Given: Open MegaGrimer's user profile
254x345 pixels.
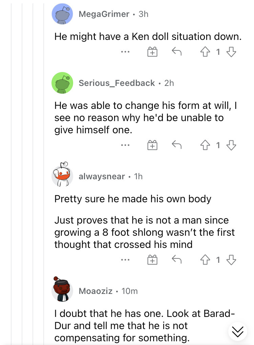Looking at the screenshot, I should click(104, 14).
